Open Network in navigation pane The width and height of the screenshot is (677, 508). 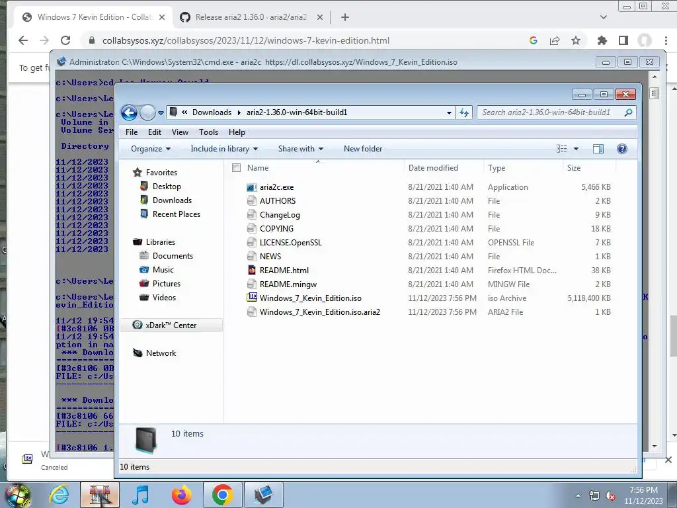click(161, 353)
